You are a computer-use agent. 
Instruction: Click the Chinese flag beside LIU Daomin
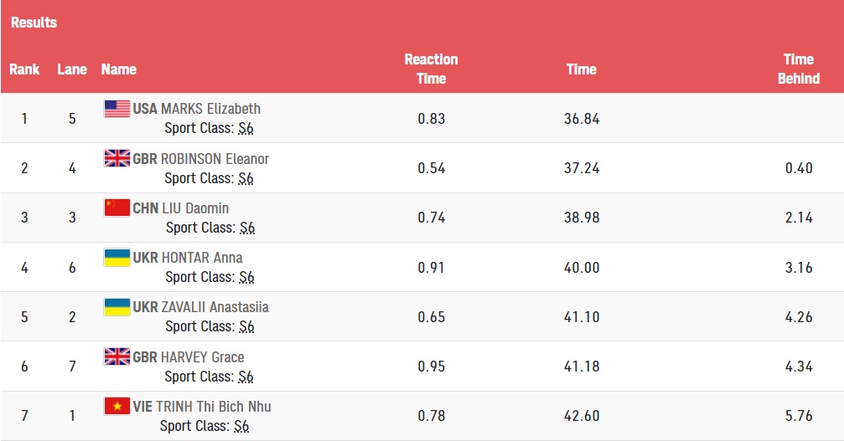click(117, 208)
